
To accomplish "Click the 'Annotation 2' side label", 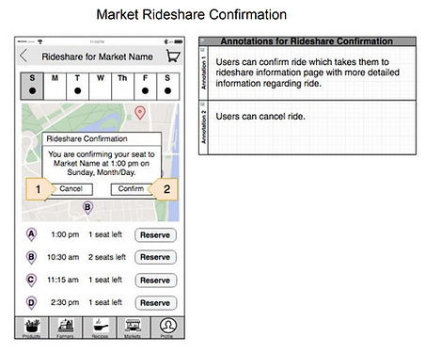I will [x=203, y=127].
